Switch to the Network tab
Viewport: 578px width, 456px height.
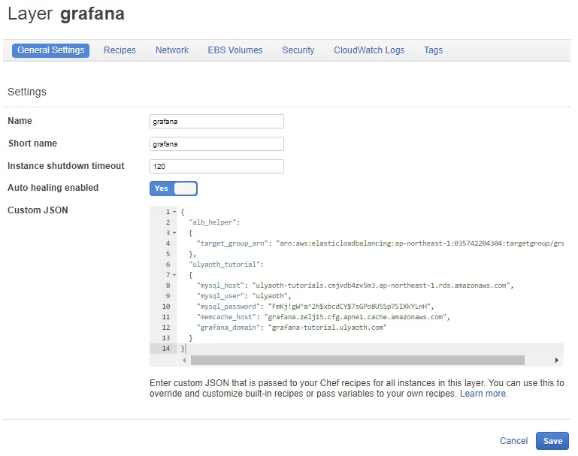pos(172,50)
